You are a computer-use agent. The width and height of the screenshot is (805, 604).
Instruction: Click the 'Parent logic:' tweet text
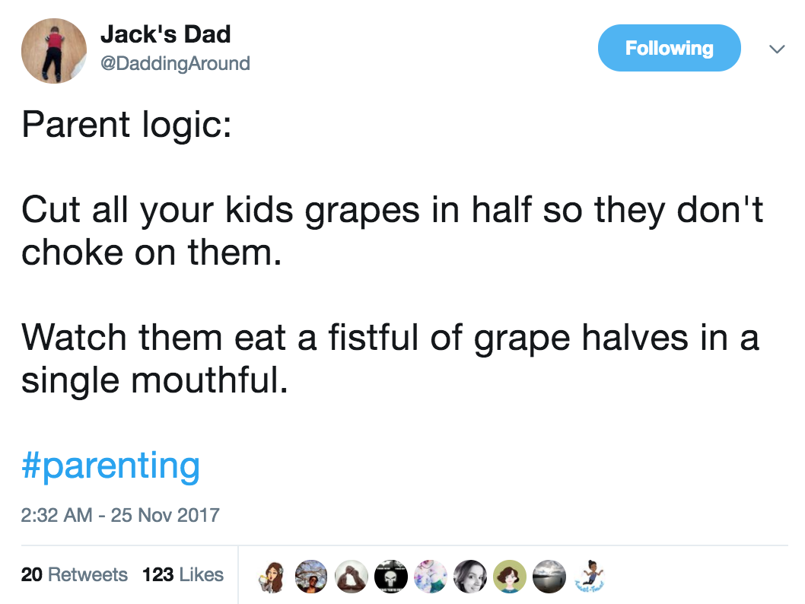126,126
